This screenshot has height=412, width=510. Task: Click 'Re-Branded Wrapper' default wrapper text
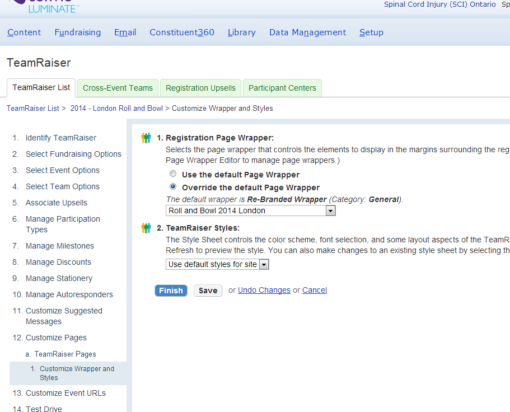[x=287, y=199]
